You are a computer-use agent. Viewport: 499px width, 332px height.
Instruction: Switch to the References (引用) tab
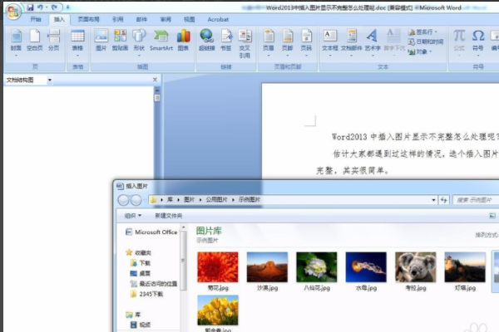118,19
